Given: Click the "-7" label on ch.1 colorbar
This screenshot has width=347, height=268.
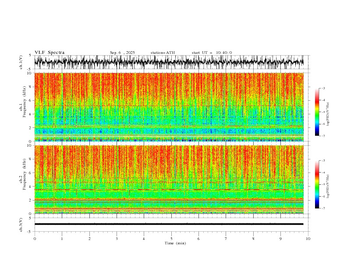Looking at the screenshot, I should pyautogui.click(x=323, y=136).
